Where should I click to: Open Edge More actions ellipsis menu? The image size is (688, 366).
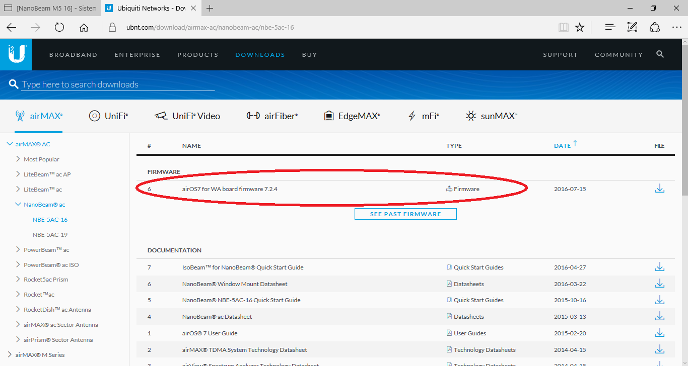(676, 27)
